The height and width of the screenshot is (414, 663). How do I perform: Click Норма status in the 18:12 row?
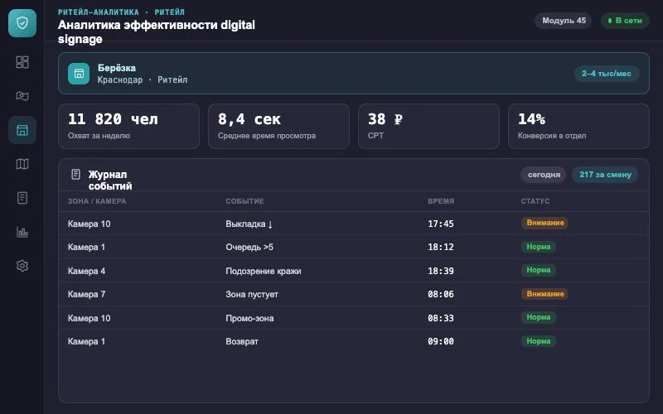(x=538, y=247)
